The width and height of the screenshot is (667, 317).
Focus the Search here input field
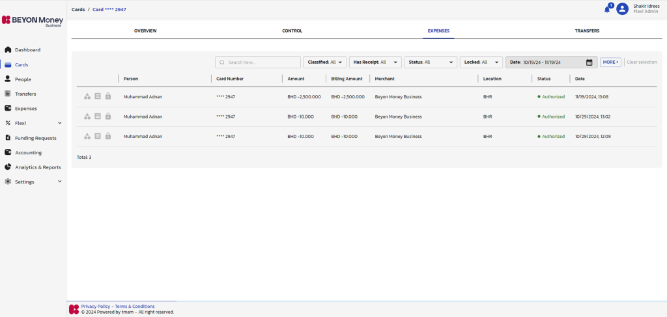[x=258, y=62]
